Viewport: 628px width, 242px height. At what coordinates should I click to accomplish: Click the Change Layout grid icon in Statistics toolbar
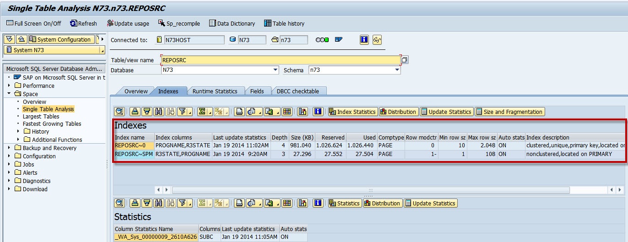click(287, 203)
